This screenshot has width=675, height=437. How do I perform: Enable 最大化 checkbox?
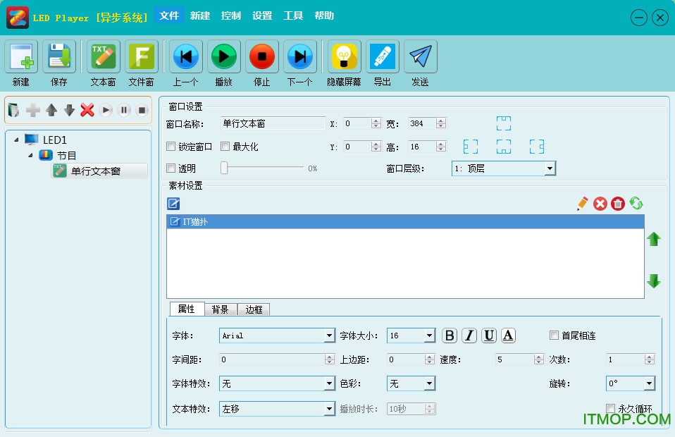[225, 147]
